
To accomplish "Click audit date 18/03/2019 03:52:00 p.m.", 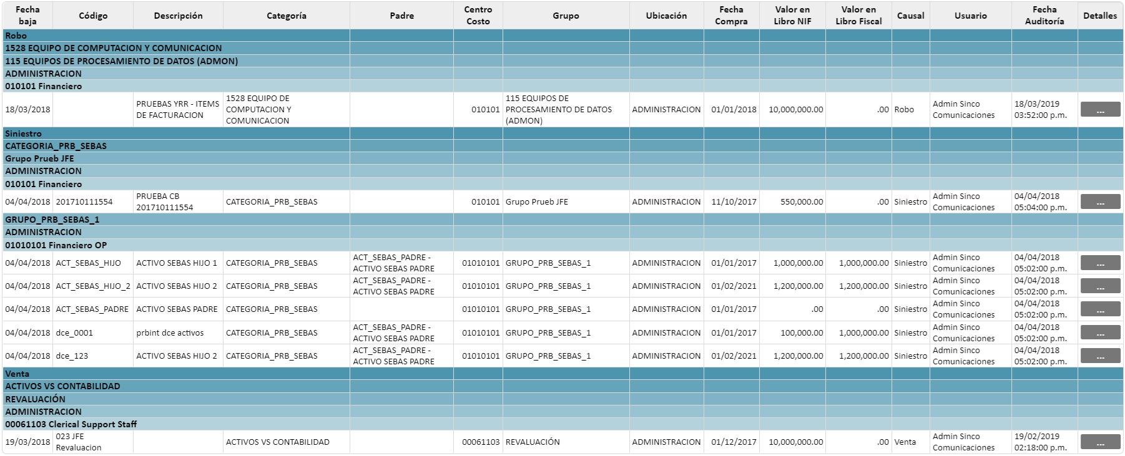I will coord(1044,109).
